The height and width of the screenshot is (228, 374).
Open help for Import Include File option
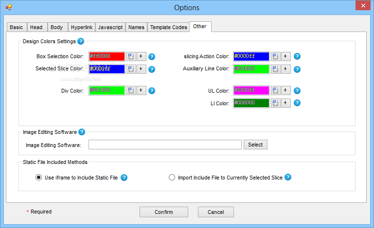[x=288, y=177]
